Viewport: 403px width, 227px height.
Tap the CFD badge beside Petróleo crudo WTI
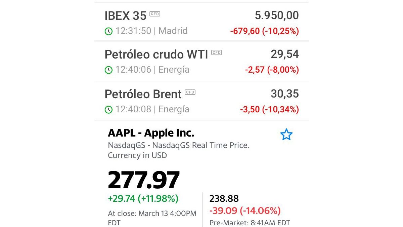click(217, 52)
